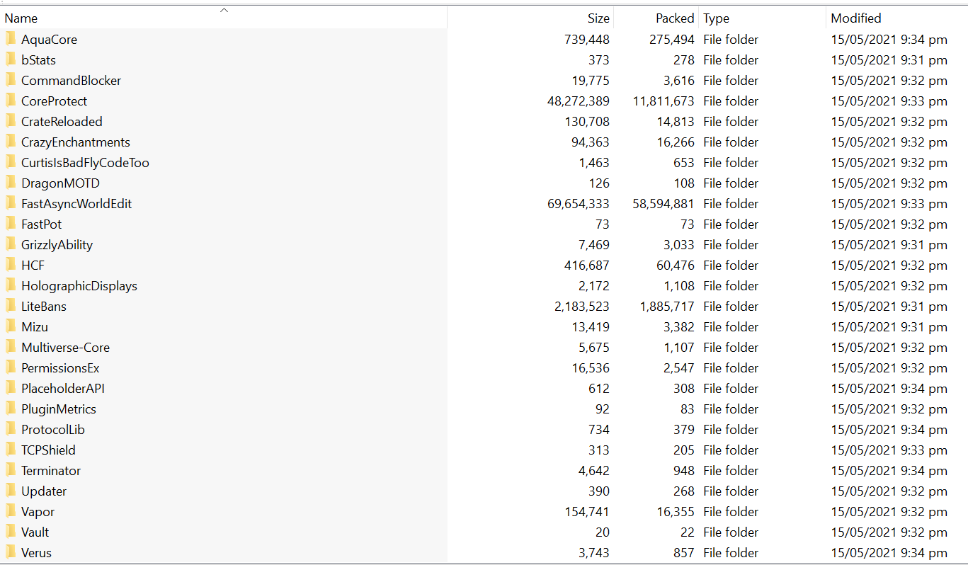This screenshot has width=968, height=565.
Task: Select the CoreProtect folder name
Action: coord(54,101)
